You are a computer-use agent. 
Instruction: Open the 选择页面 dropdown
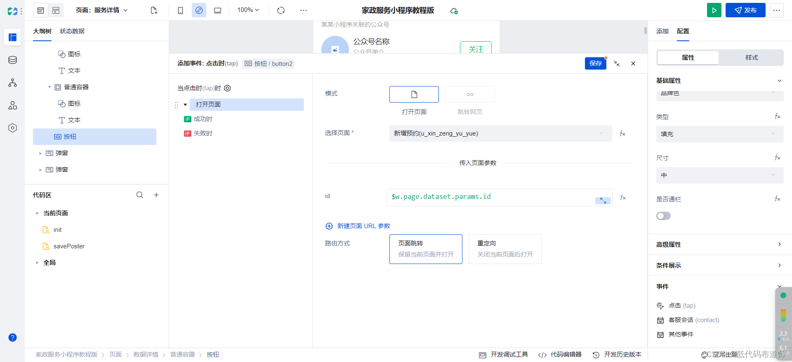coord(500,133)
